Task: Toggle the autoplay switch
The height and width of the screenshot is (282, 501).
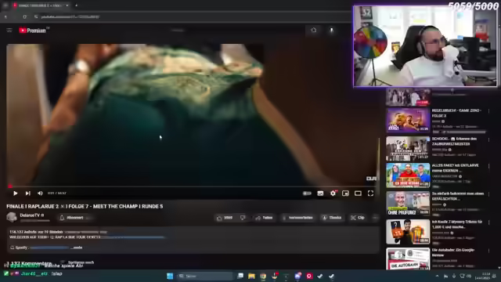Action: 307,193
